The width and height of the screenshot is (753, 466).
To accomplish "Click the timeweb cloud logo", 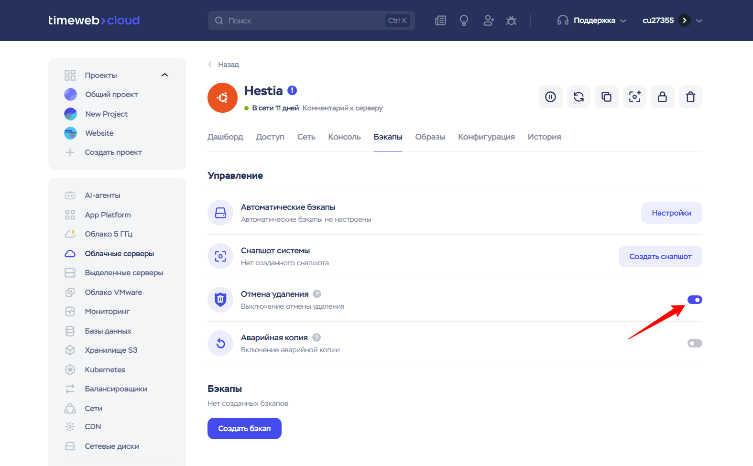I will pyautogui.click(x=94, y=21).
